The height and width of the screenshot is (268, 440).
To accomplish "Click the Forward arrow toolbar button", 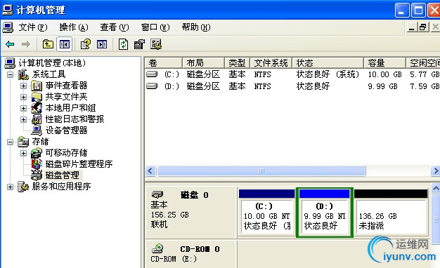I will (26, 44).
